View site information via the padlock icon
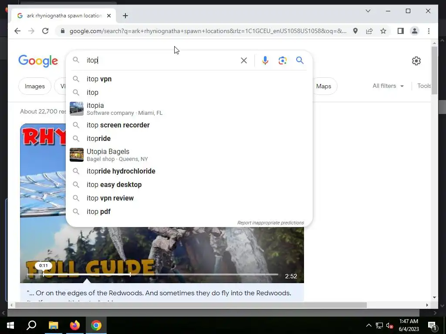The width and height of the screenshot is (446, 334). pos(63,31)
